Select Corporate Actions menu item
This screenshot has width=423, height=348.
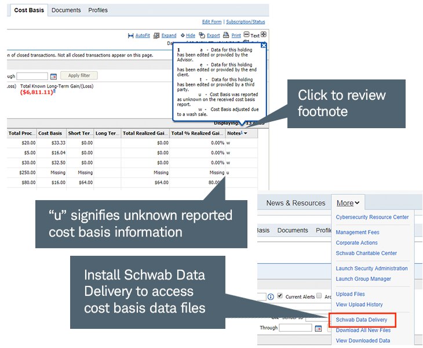[x=356, y=242]
